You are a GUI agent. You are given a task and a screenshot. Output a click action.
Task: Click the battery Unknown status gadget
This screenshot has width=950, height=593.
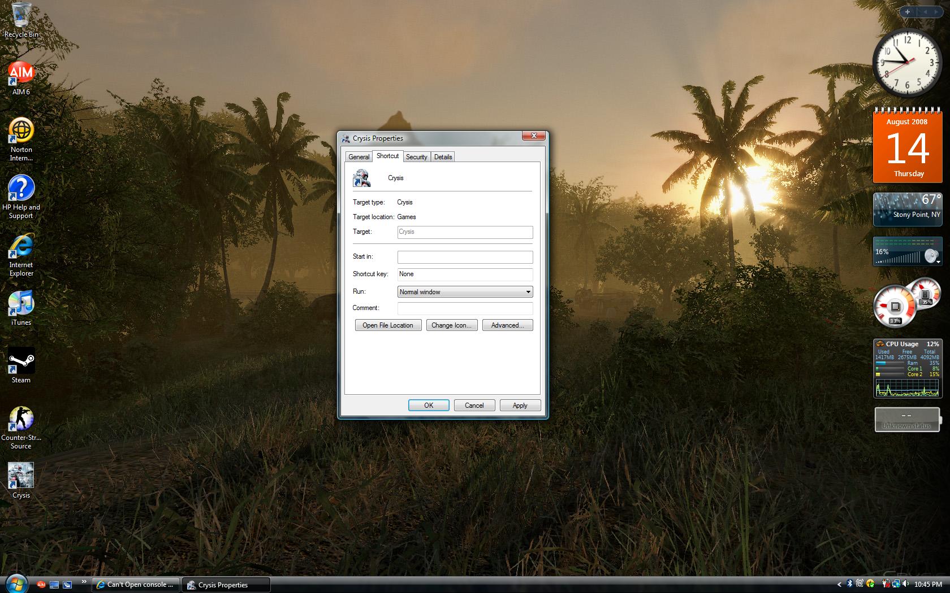908,420
